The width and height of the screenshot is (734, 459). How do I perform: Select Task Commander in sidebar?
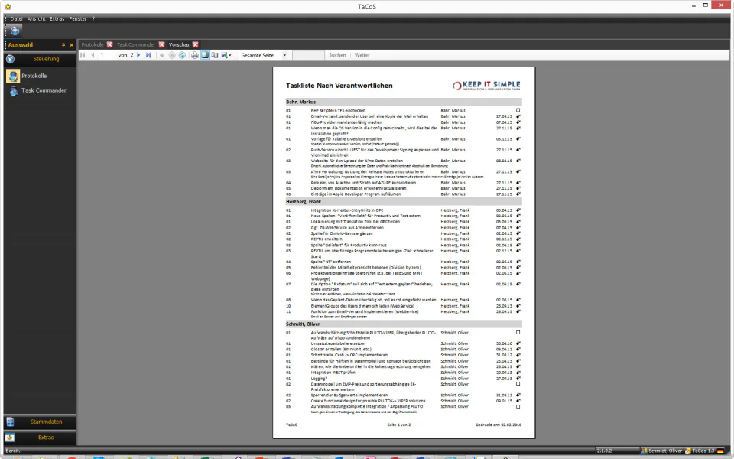pyautogui.click(x=44, y=90)
